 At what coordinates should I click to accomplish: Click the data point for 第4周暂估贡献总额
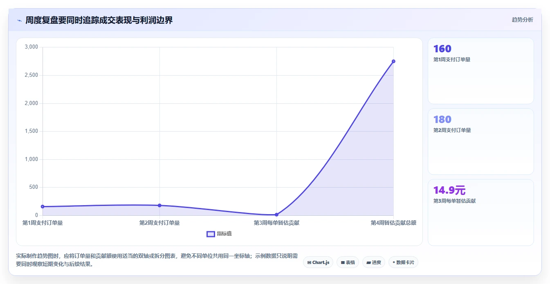tap(393, 61)
